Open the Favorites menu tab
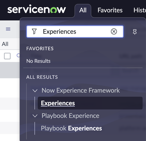This screenshot has width=146, height=141. (x=110, y=10)
